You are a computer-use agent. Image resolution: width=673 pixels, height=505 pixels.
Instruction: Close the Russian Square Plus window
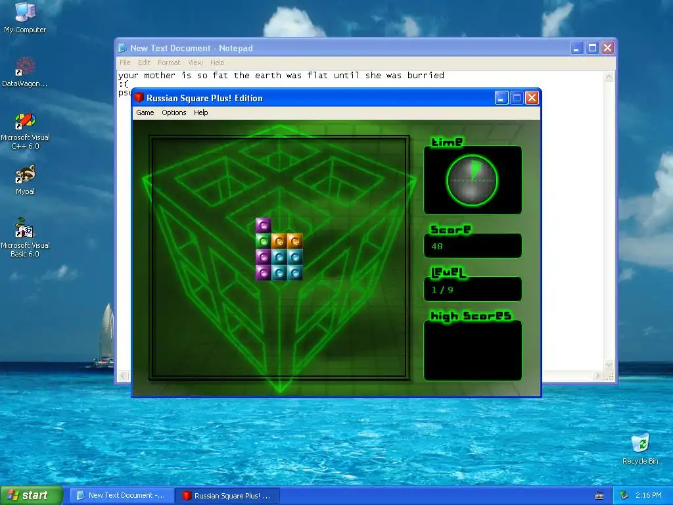[x=532, y=98]
